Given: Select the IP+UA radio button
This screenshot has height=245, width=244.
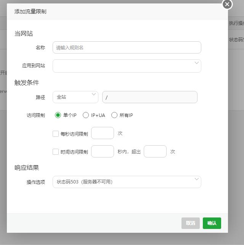Looking at the screenshot, I should 86,115.
